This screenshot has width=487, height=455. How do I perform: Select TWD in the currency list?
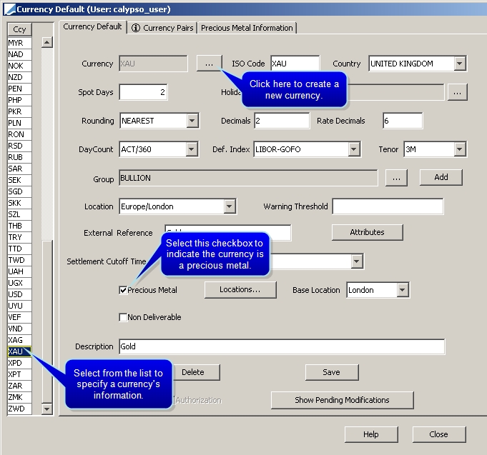pyautogui.click(x=19, y=260)
